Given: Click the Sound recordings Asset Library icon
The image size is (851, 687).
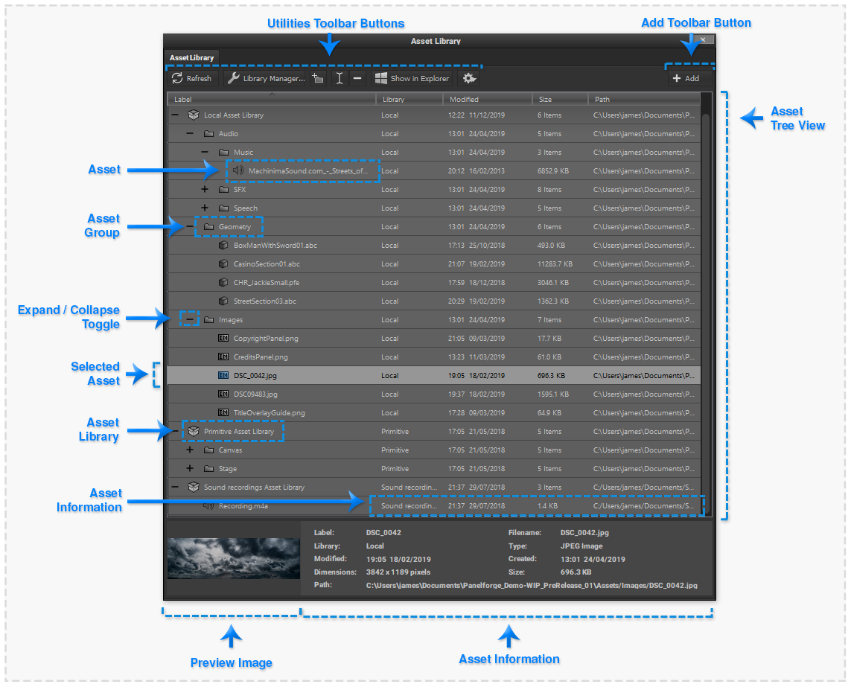Looking at the screenshot, I should click(x=194, y=488).
